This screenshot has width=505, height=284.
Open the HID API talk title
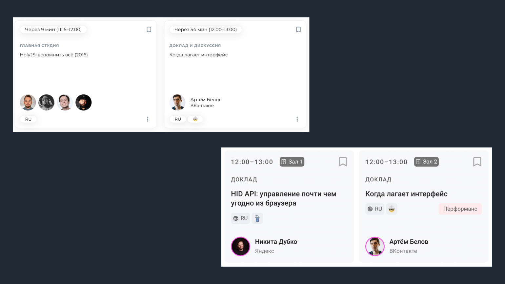[284, 198]
